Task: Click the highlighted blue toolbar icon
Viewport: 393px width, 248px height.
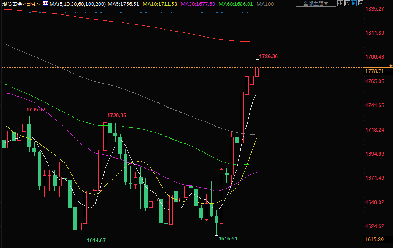Action: point(354,3)
